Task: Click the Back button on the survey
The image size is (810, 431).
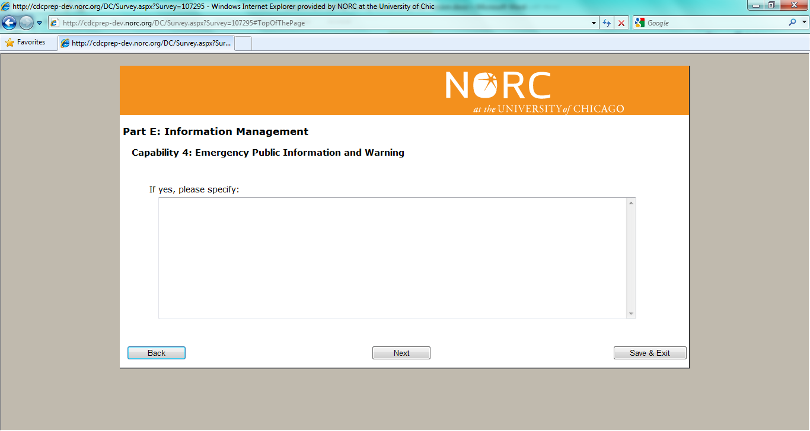Action: tap(157, 353)
